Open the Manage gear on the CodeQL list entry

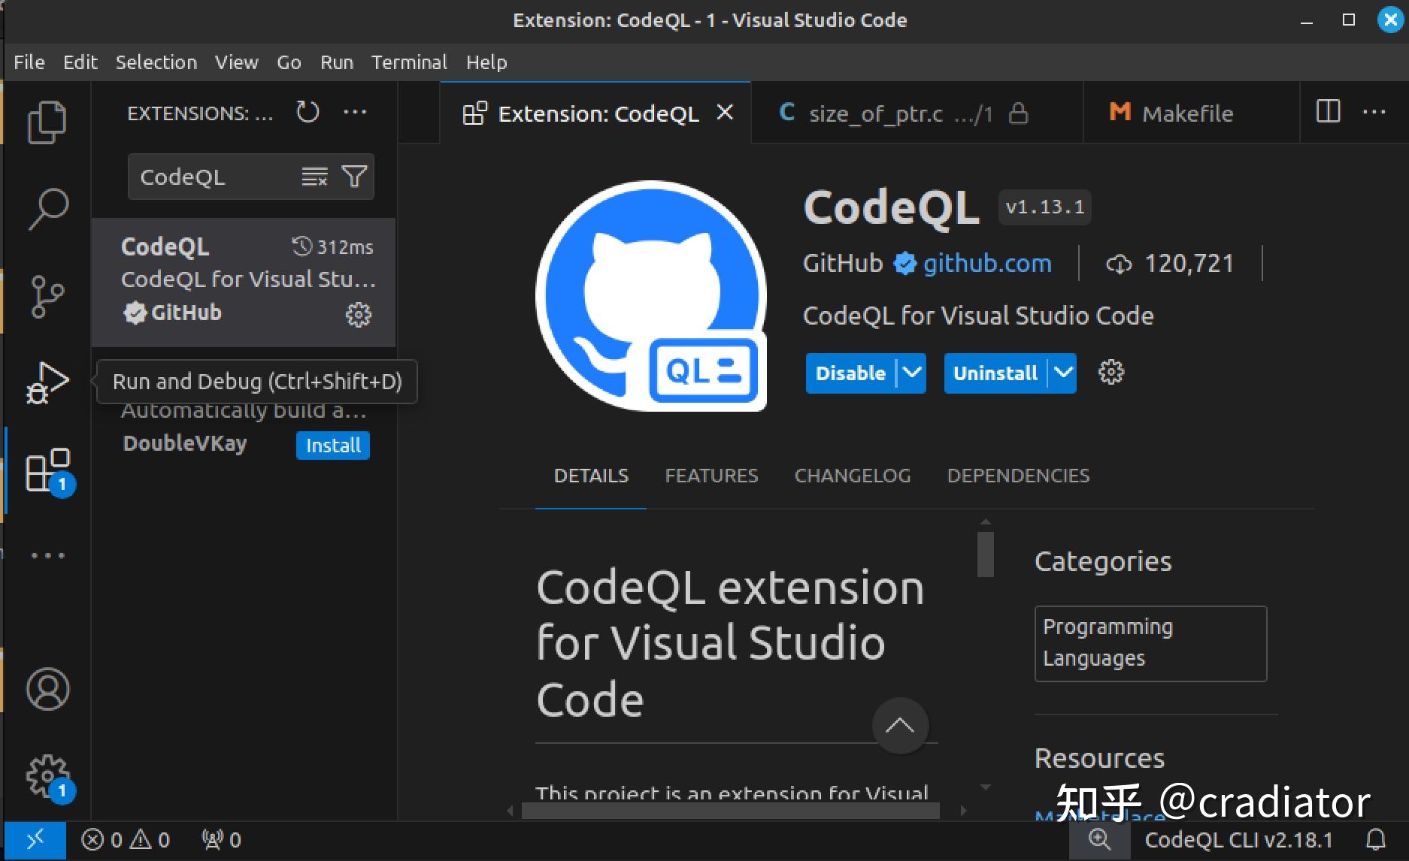pyautogui.click(x=359, y=315)
